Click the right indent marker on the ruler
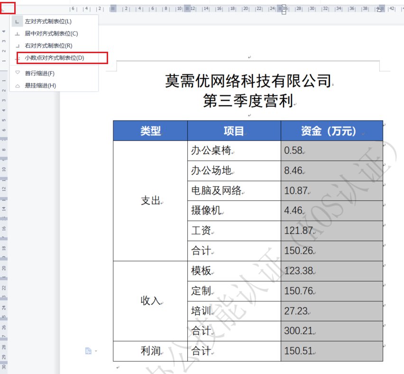The height and width of the screenshot is (374, 404). [379, 9]
